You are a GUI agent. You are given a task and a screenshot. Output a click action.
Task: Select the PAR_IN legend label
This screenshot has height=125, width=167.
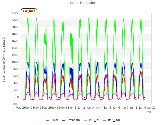[x=94, y=120]
